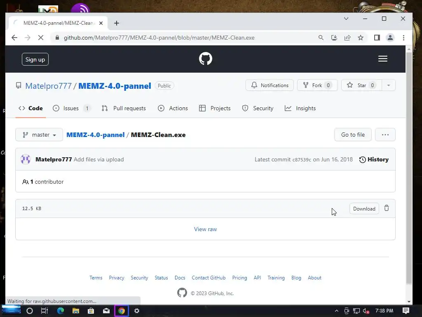
Task: Open the hamburger navigation menu
Action: click(x=383, y=59)
